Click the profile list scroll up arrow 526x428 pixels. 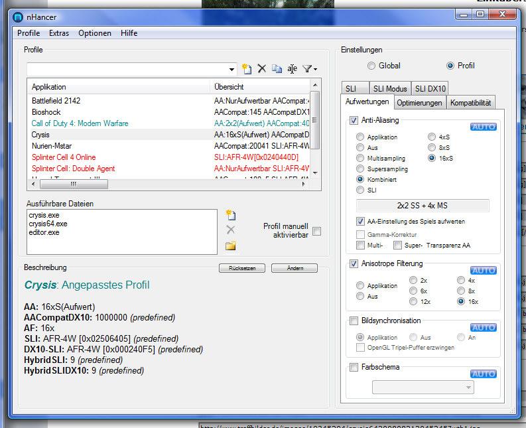click(x=315, y=85)
